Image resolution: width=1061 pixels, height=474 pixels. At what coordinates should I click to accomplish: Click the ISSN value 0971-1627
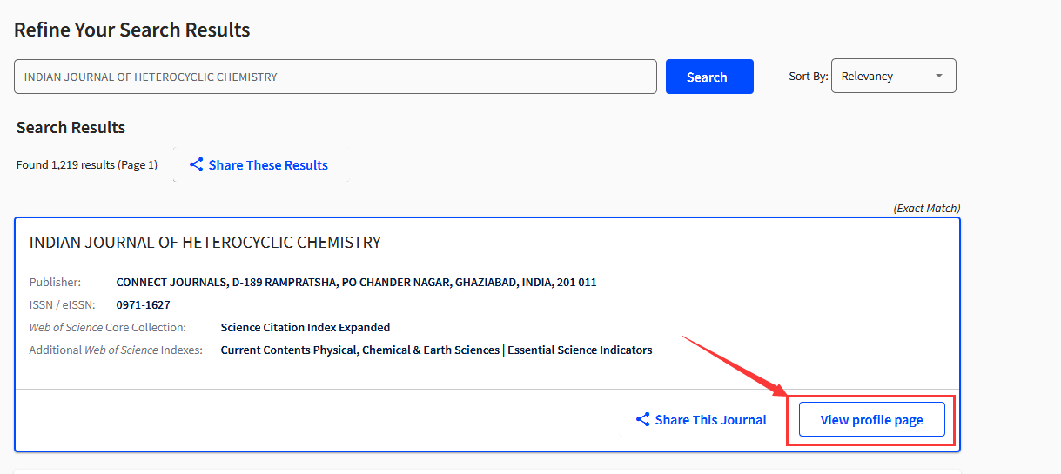pos(143,305)
